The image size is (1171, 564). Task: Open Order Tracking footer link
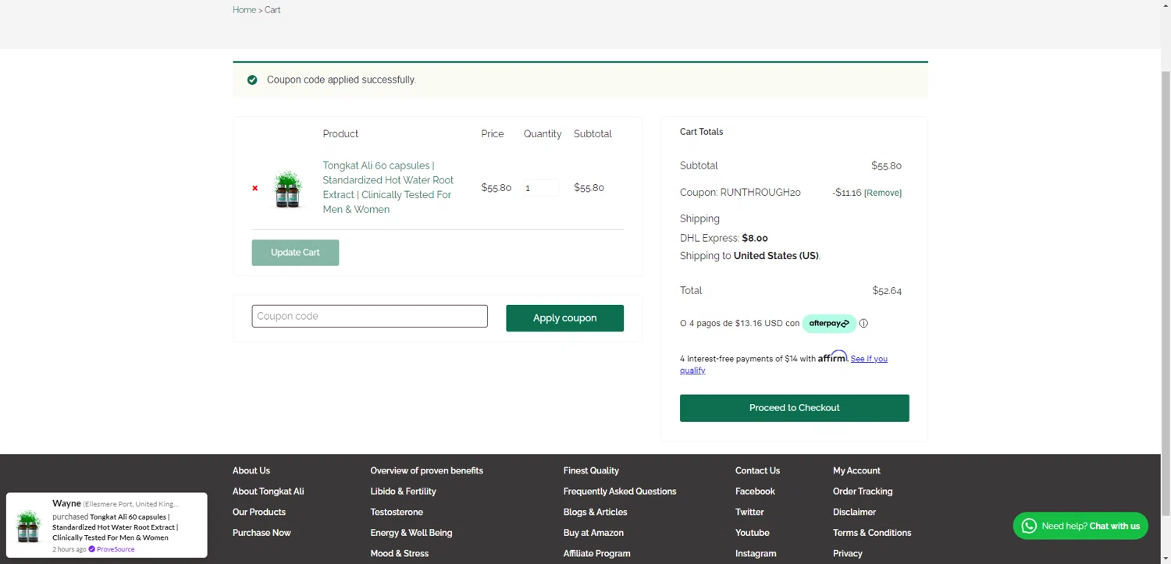tap(863, 491)
